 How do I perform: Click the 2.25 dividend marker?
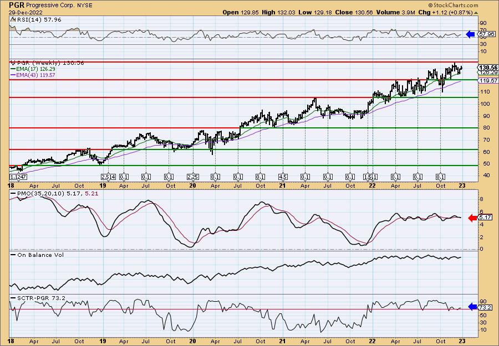[193, 177]
